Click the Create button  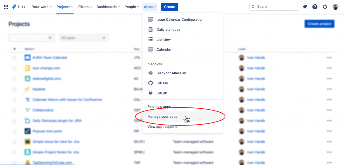[x=170, y=7]
